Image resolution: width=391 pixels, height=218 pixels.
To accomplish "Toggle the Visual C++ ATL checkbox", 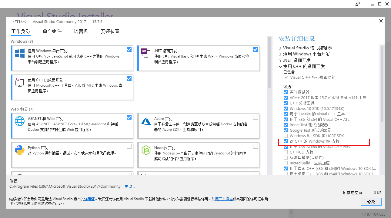I will [286, 119].
